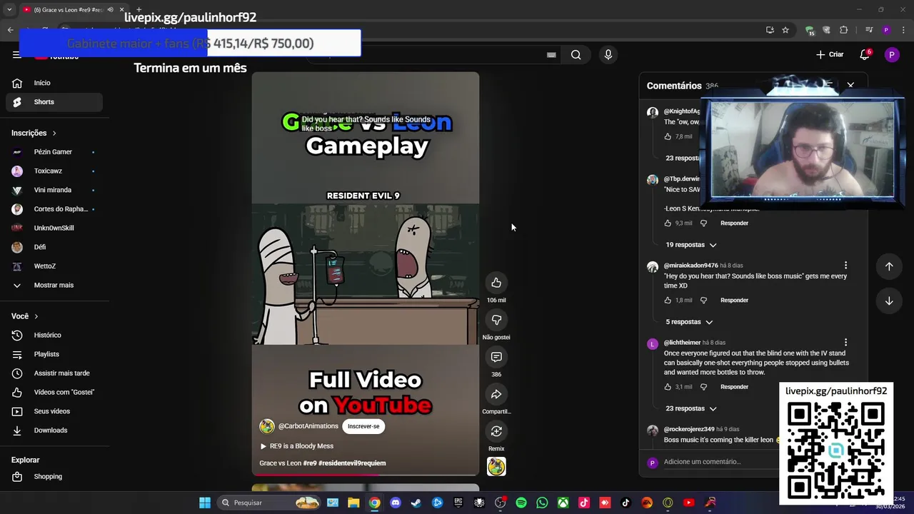Open the Criar menu
Screen dimensions: 914x514
point(830,55)
